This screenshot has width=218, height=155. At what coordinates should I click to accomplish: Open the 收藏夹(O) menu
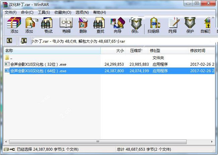63,12
